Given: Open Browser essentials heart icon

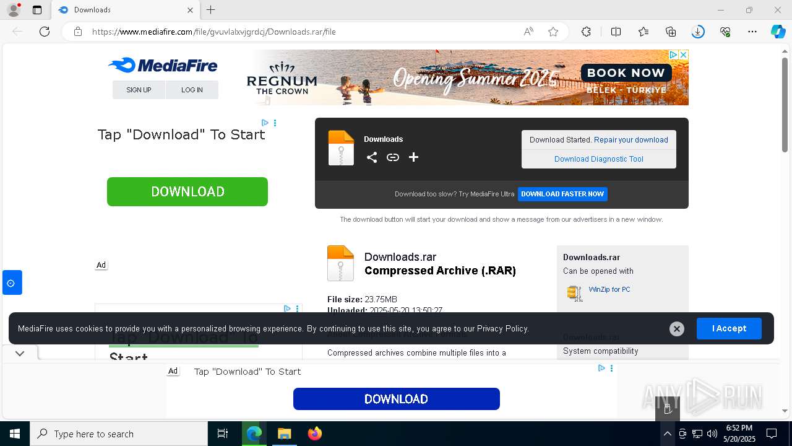Looking at the screenshot, I should [x=725, y=32].
